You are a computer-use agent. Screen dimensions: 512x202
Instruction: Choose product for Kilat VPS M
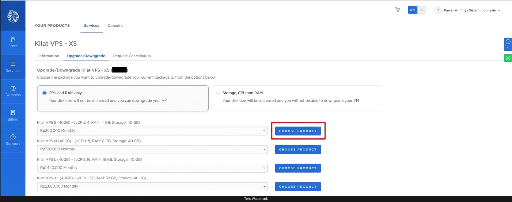(x=298, y=149)
